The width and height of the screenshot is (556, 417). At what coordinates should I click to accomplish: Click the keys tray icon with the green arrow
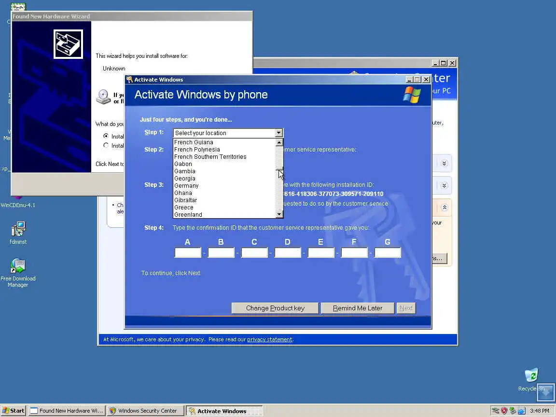(513, 411)
